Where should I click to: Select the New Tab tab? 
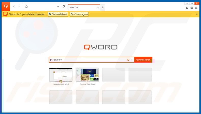pos(84,8)
